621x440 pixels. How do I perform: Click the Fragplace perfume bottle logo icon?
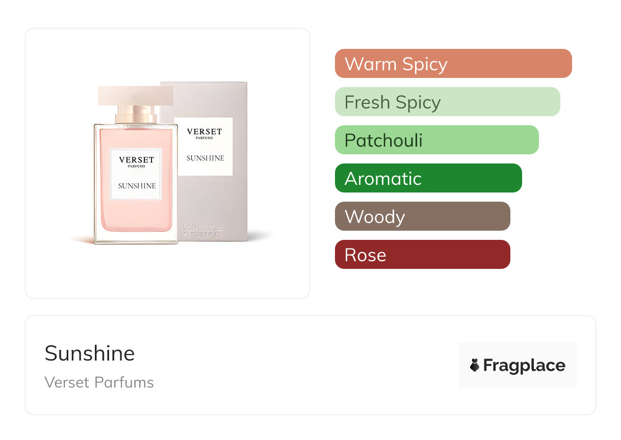pos(475,365)
